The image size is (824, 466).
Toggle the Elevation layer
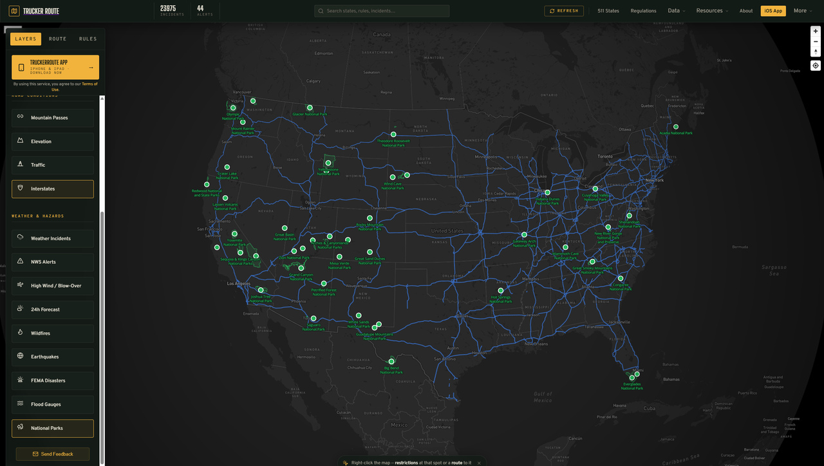pyautogui.click(x=53, y=142)
